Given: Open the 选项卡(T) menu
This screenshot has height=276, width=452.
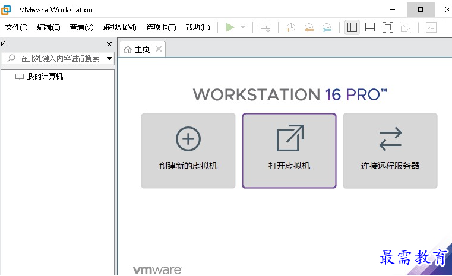Looking at the screenshot, I should tap(161, 27).
